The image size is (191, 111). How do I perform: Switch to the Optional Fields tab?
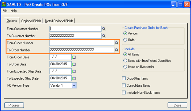pyautogui.click(x=31, y=21)
